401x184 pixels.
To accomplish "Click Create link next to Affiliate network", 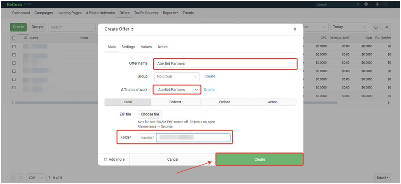I will pyautogui.click(x=209, y=90).
